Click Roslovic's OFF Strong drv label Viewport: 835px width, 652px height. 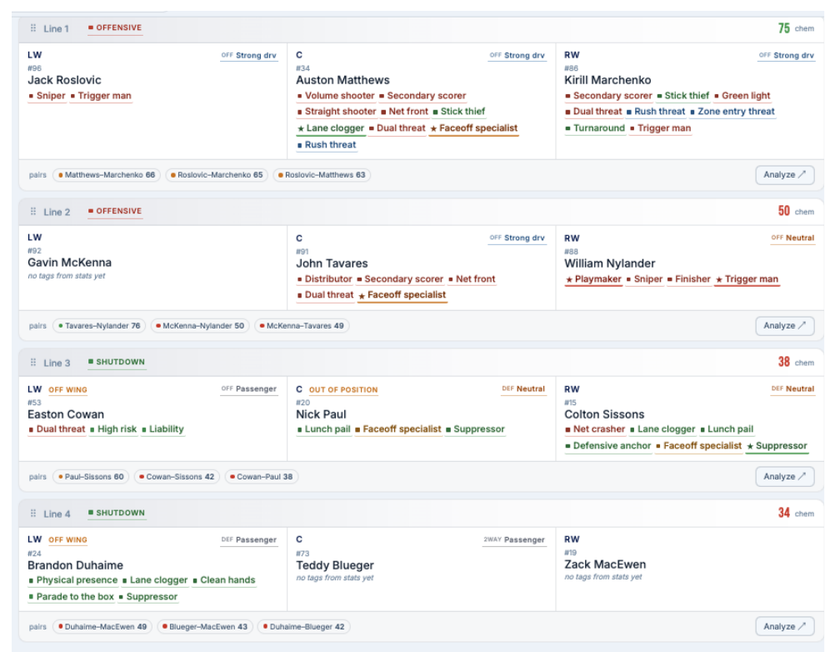(x=248, y=55)
